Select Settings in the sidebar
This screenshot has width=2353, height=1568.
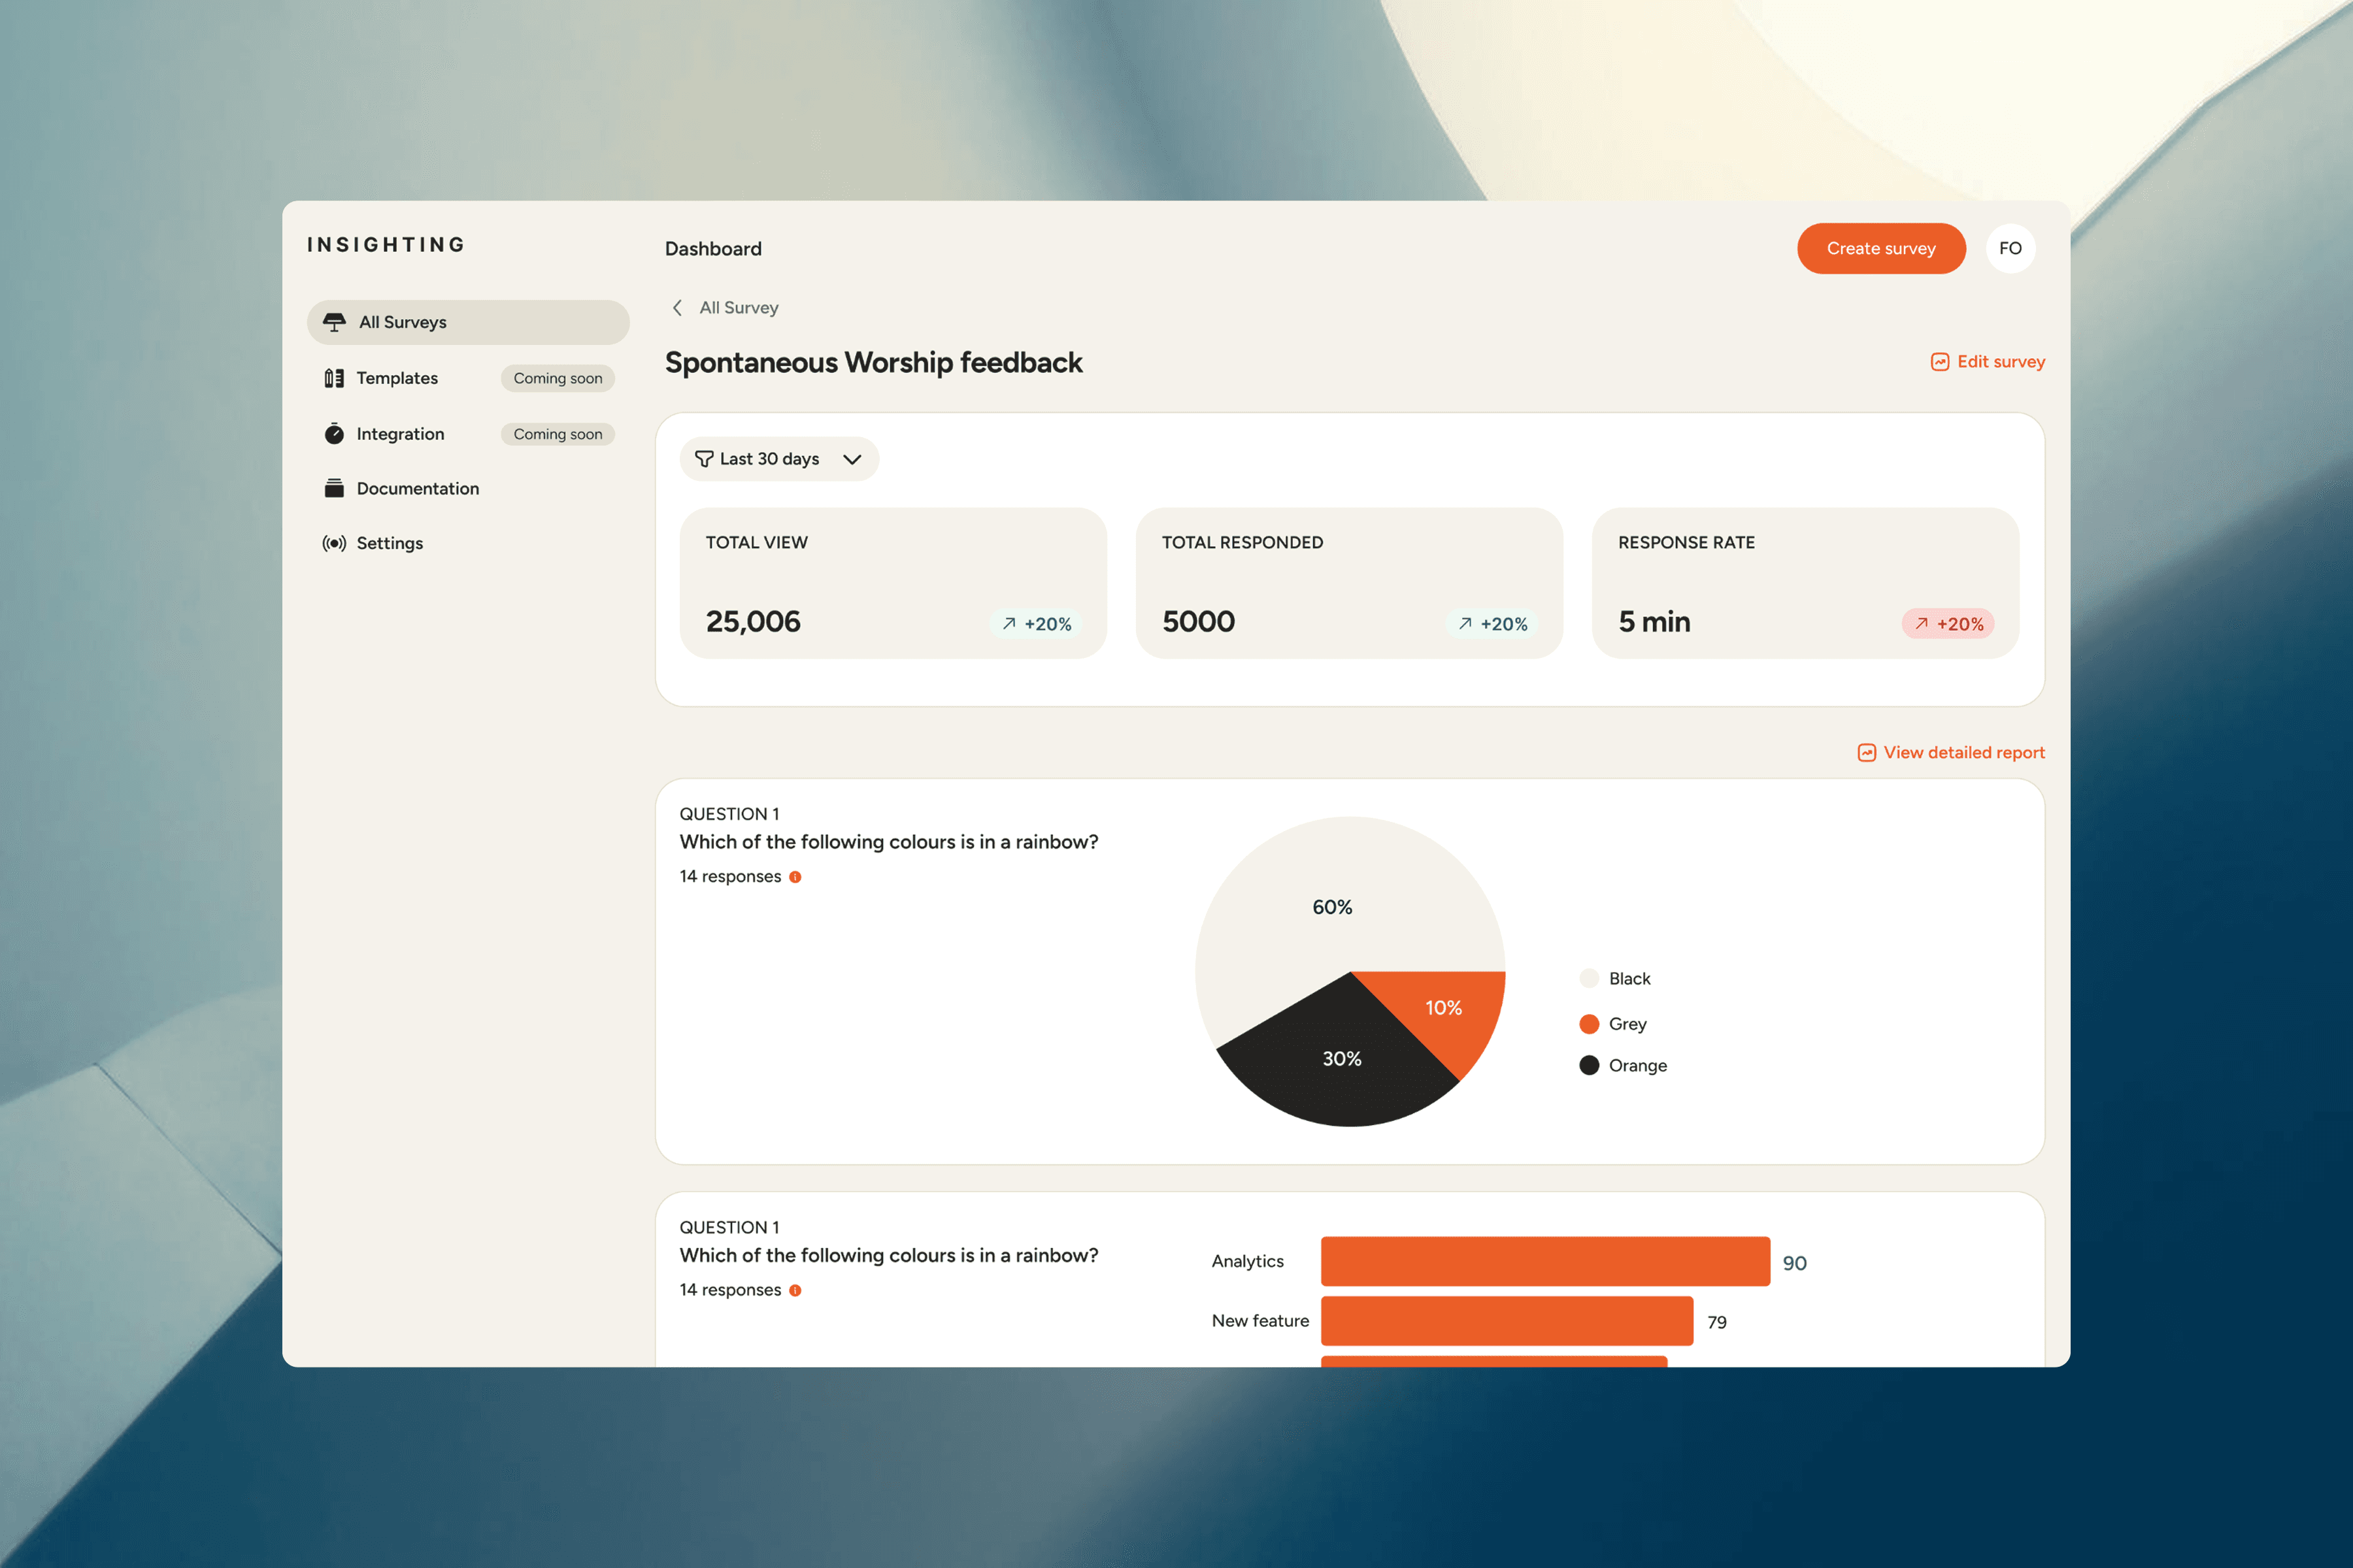(x=389, y=543)
